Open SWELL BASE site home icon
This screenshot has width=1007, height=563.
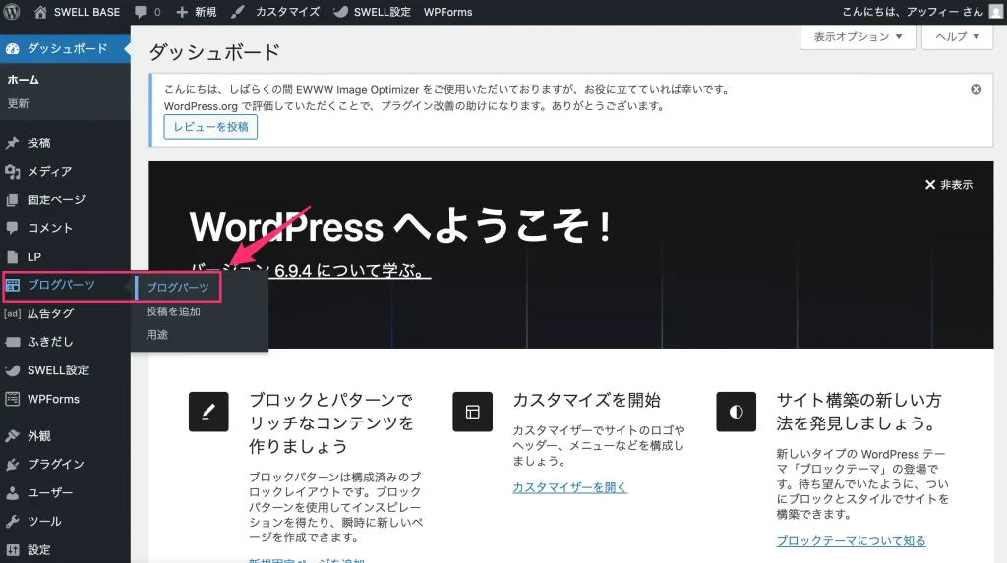tap(40, 12)
